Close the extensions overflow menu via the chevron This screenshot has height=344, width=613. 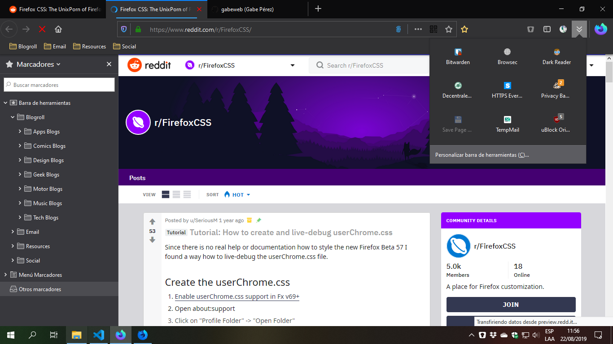point(579,29)
